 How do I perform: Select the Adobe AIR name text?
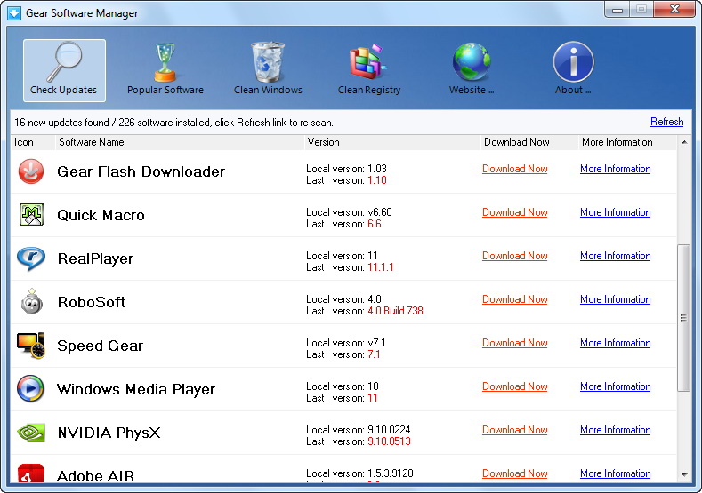(95, 476)
